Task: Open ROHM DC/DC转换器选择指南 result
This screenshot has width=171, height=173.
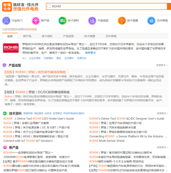Action: coord(37,92)
